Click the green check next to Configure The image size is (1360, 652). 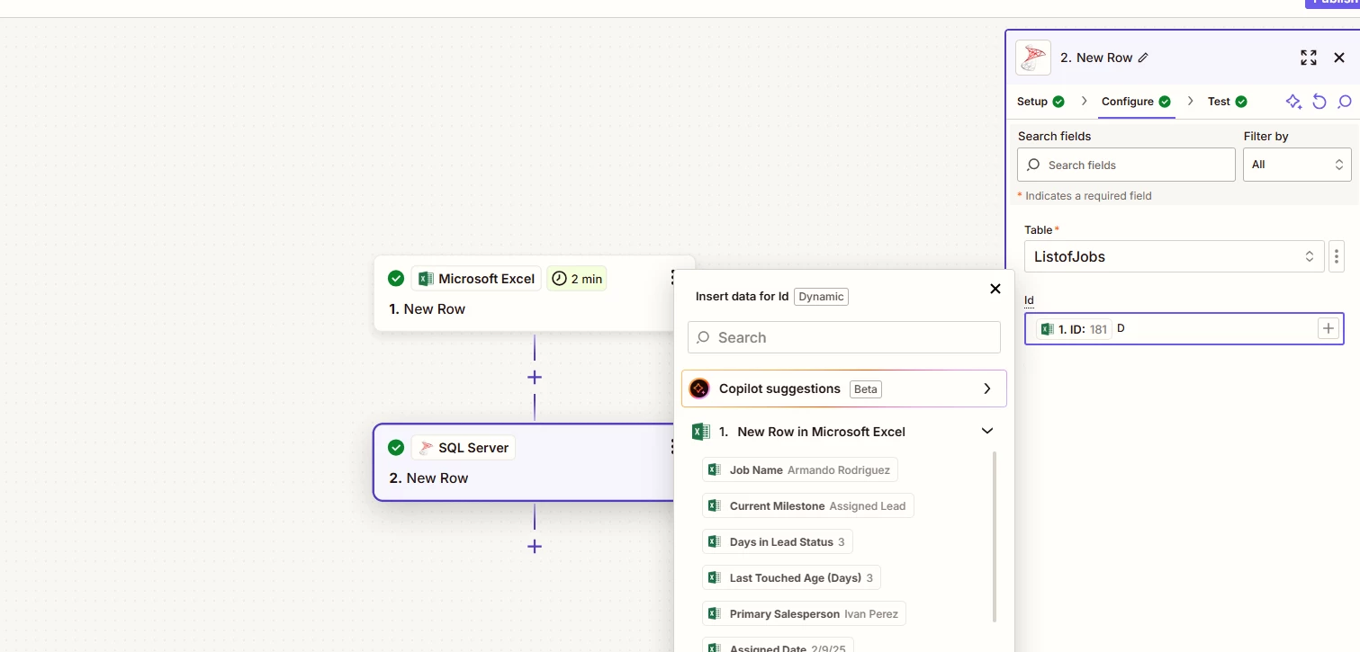1165,102
